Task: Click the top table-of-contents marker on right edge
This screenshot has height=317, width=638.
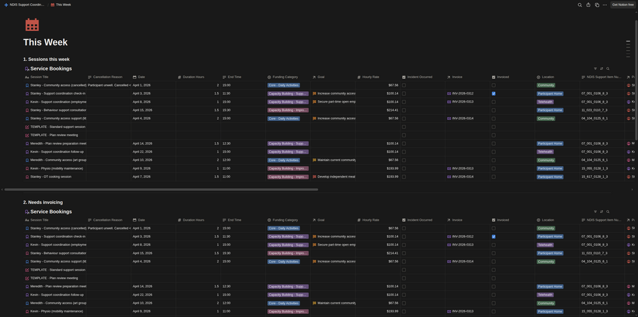Action: pyautogui.click(x=628, y=41)
